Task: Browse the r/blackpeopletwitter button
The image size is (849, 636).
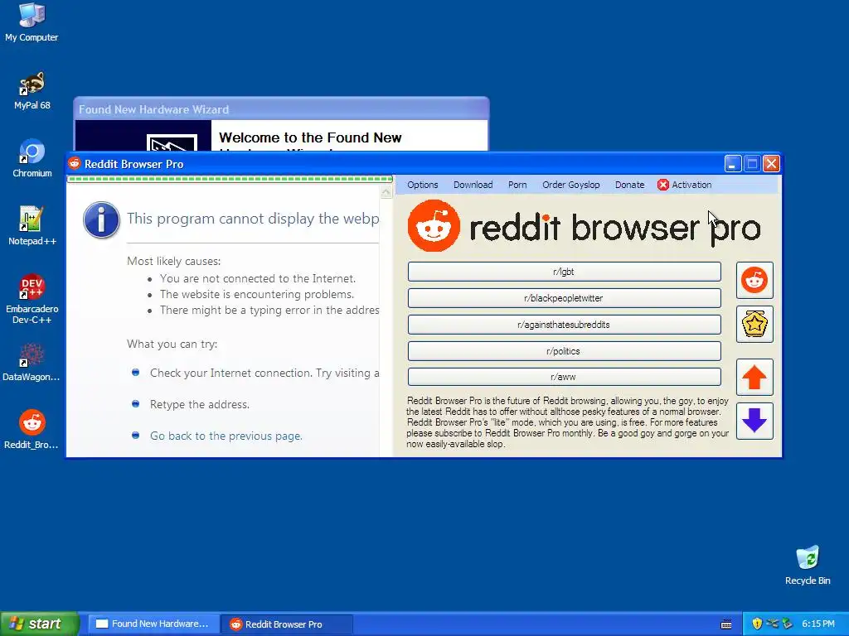Action: pyautogui.click(x=564, y=298)
